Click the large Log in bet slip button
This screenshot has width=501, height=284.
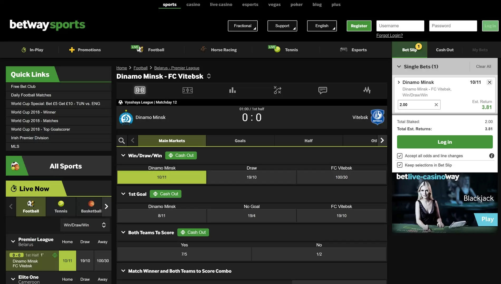445,142
